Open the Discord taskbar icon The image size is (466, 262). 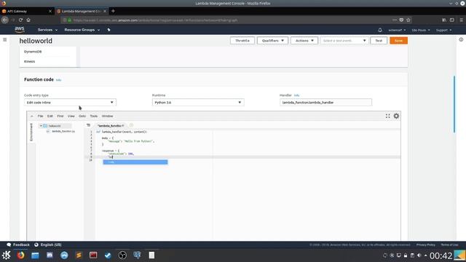50,255
